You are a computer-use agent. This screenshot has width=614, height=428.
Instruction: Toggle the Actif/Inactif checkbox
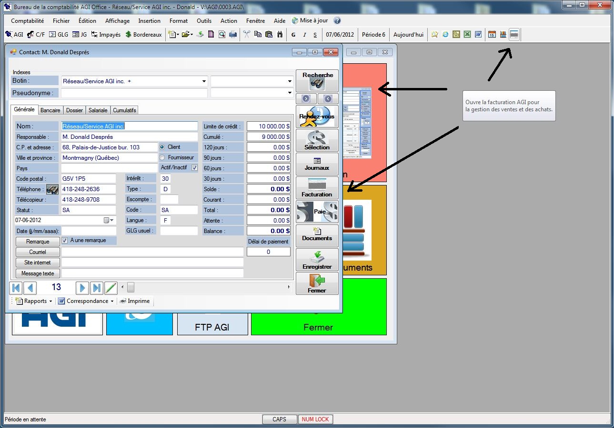pyautogui.click(x=194, y=168)
